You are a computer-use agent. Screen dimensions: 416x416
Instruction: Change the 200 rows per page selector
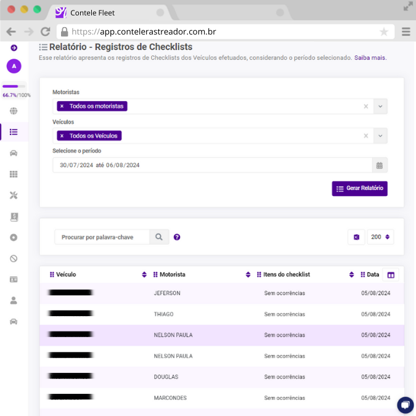[380, 237]
